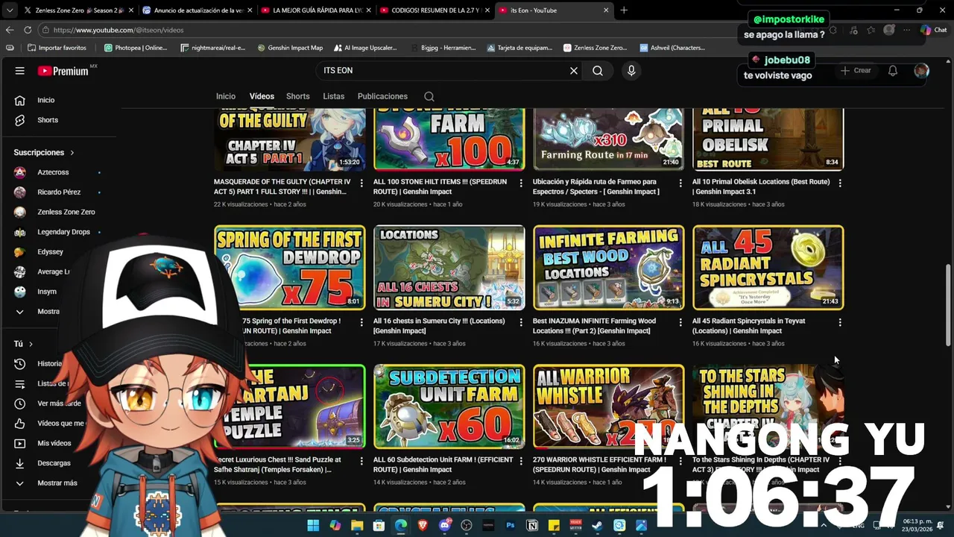Show hidden system tray icons chevron
This screenshot has height=537, width=954.
pos(822,526)
